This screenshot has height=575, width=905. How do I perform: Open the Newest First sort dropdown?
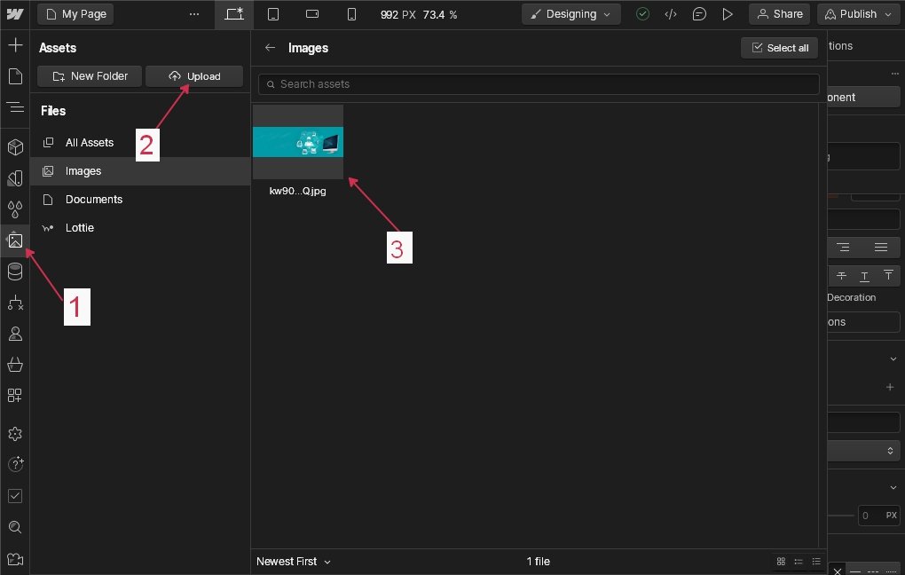[293, 562]
